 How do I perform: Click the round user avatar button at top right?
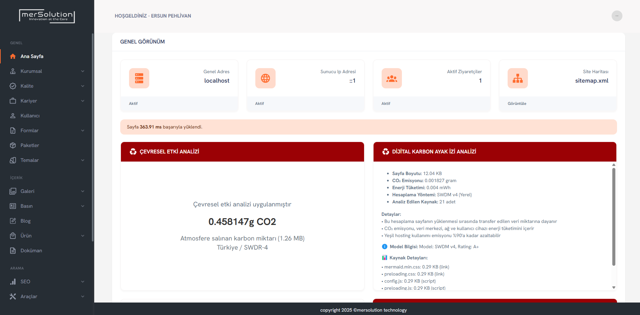tap(617, 16)
